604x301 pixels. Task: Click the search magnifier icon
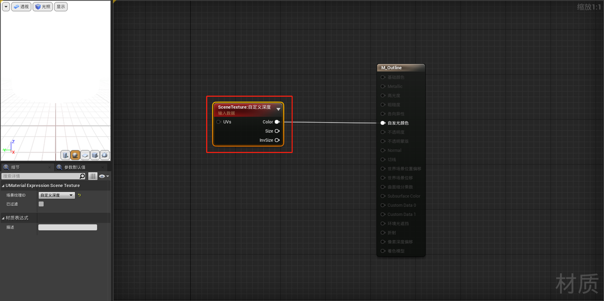pos(83,176)
